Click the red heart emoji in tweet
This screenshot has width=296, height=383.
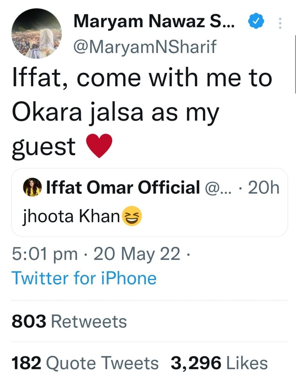(99, 146)
